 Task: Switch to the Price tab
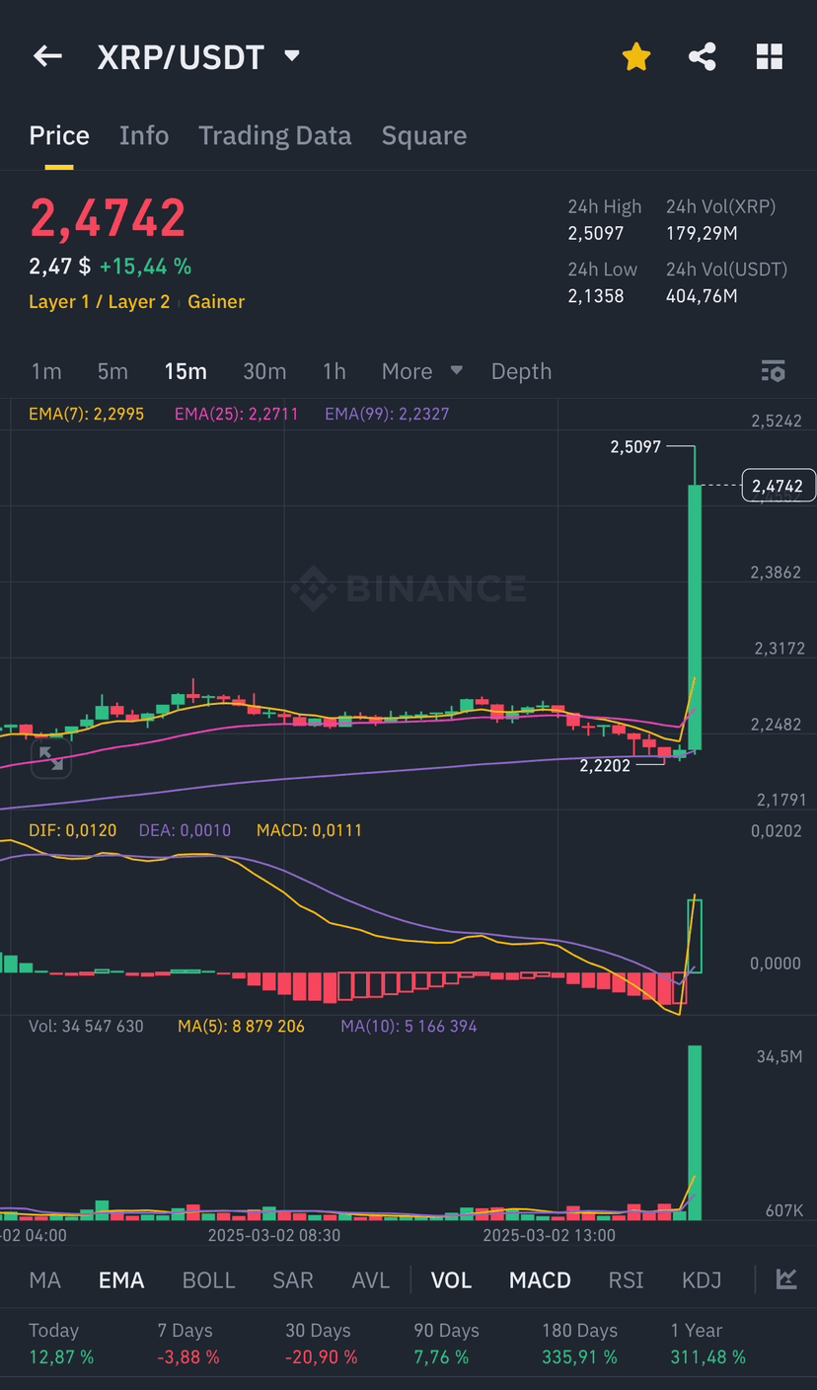59,135
